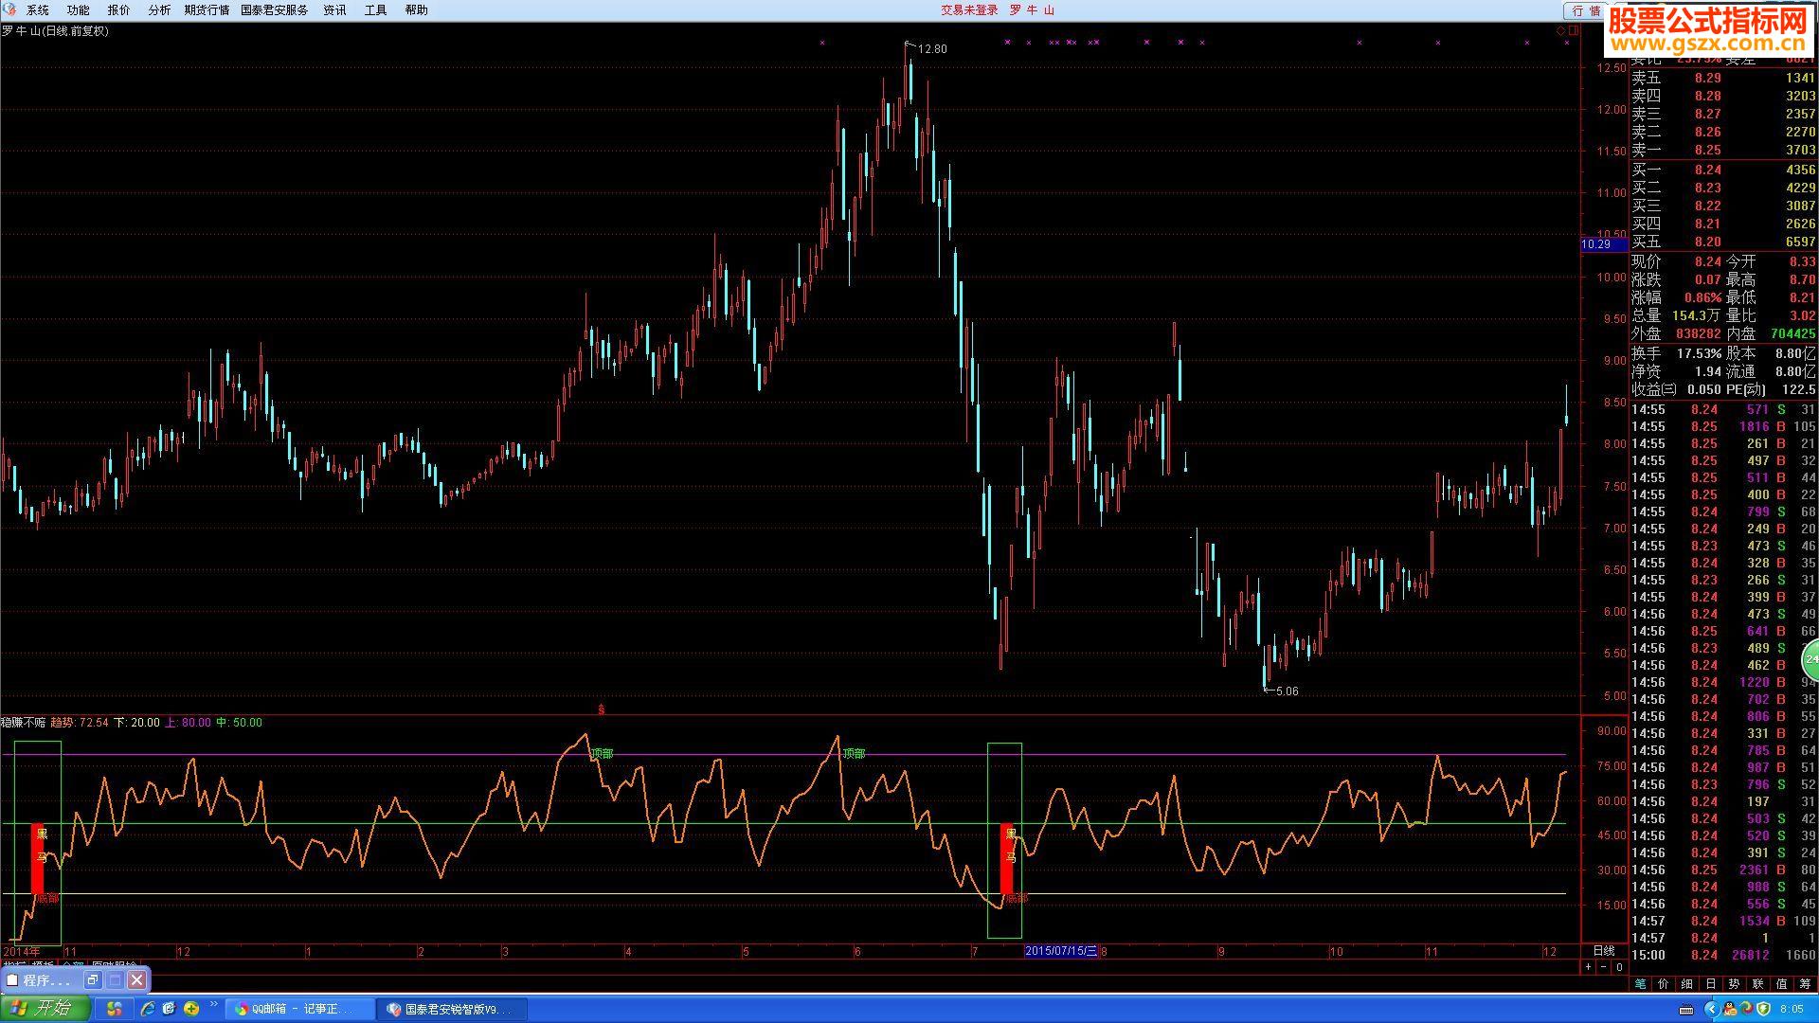
Task: Open the 工具 menu
Action: tap(375, 9)
